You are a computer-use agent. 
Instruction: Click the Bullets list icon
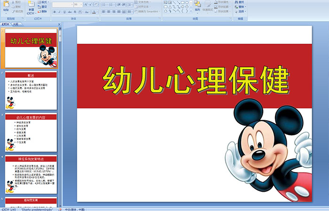click(x=104, y=4)
